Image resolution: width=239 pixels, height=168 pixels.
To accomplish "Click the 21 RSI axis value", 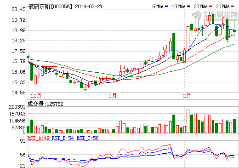I will tap(23, 166).
